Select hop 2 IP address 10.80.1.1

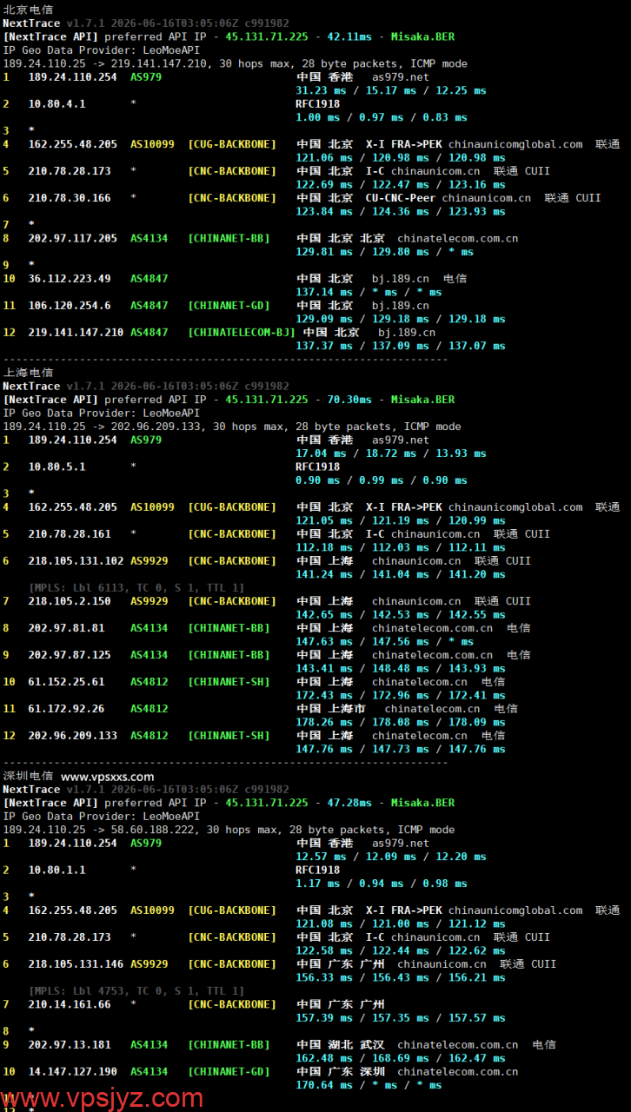pos(56,870)
